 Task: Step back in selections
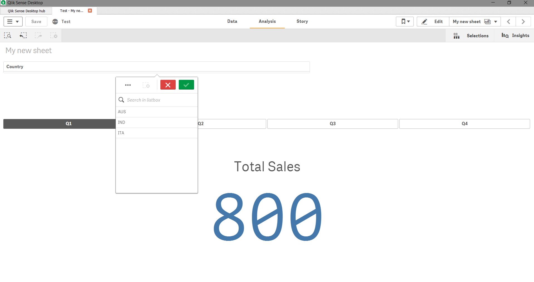[x=23, y=36]
